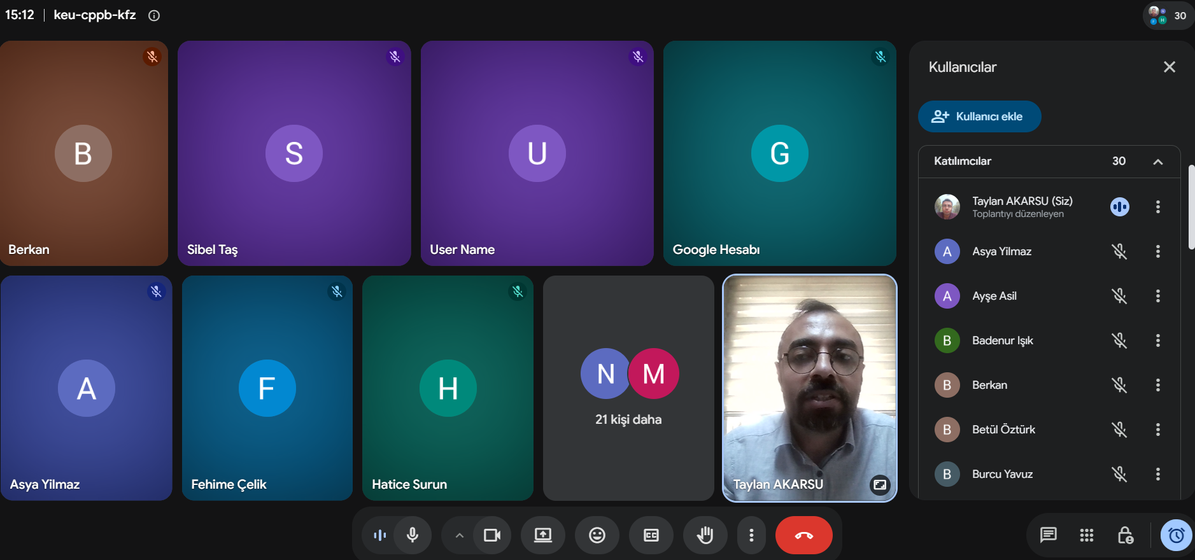Image resolution: width=1195 pixels, height=560 pixels.
Task: Click the meeting details info icon
Action: click(x=154, y=16)
